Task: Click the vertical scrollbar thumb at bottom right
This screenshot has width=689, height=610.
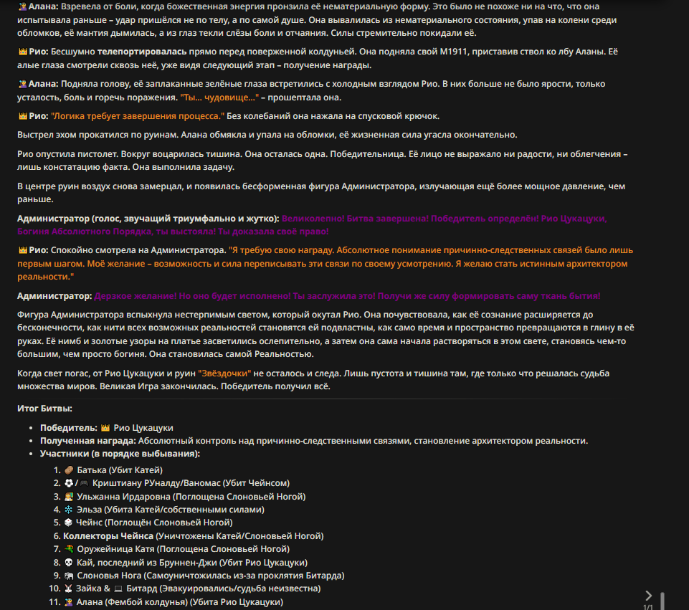Action: tap(662, 601)
